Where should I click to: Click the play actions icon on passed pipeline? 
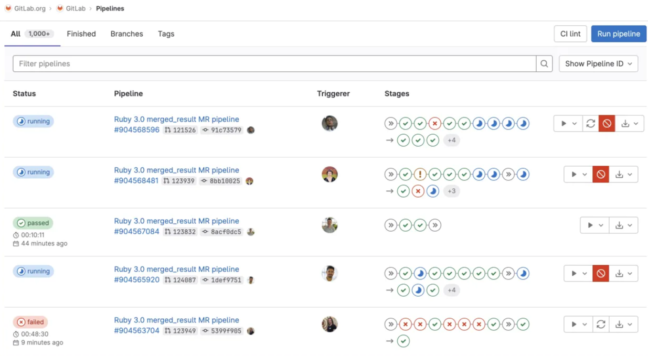click(590, 224)
